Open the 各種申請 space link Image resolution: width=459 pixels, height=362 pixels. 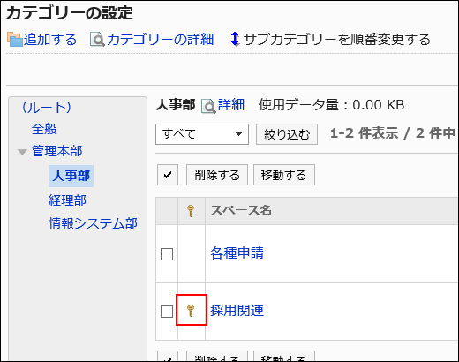(x=237, y=253)
